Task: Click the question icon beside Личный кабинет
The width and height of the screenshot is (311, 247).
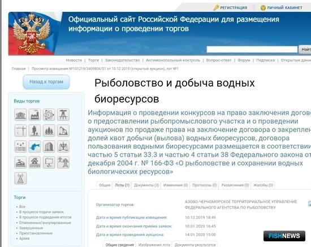Action: [x=263, y=8]
